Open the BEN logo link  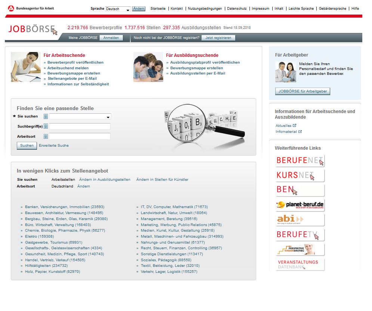pyautogui.click(x=300, y=190)
